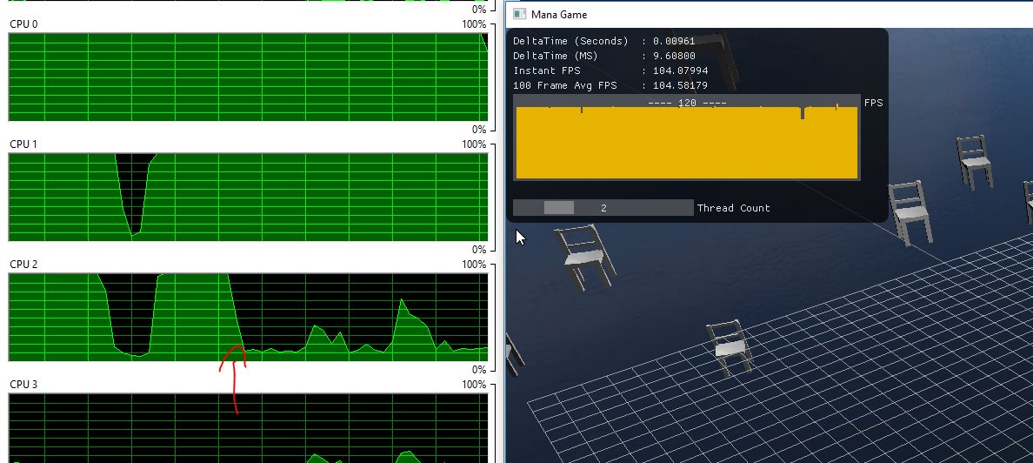1033x463 pixels.
Task: Click the CPU 3 label
Action: 23,385
